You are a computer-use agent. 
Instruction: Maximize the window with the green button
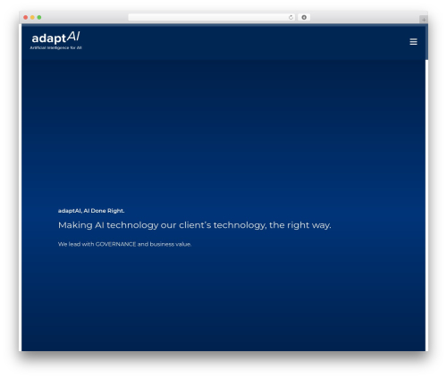[x=39, y=17]
